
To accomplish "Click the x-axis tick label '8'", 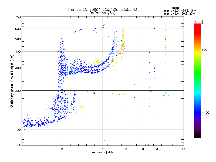I will point(143,149).
